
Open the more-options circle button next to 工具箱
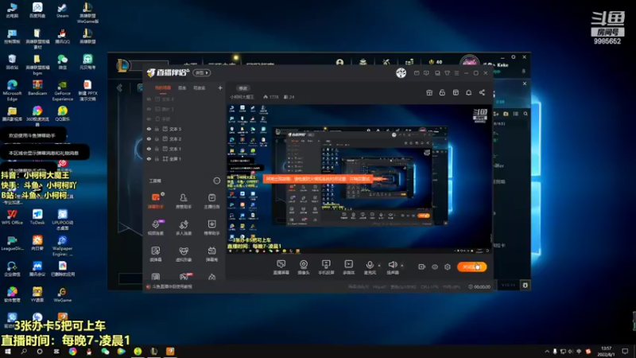click(x=217, y=181)
